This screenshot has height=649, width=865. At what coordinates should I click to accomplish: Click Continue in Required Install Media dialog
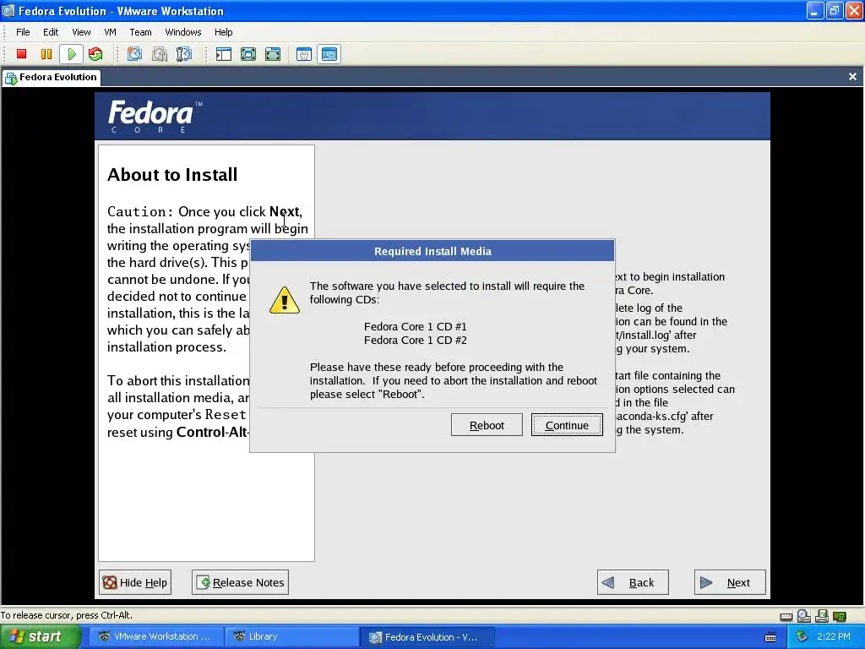pyautogui.click(x=567, y=425)
